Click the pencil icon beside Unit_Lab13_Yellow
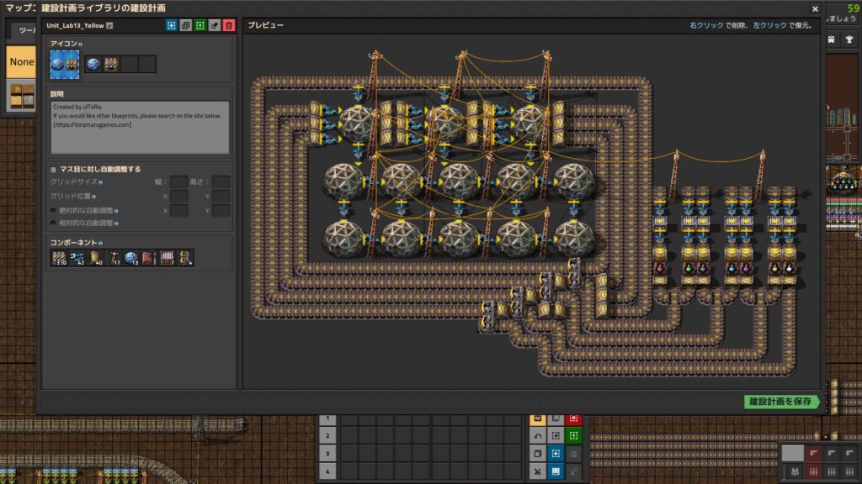Viewport: 862px width, 484px height. [110, 25]
